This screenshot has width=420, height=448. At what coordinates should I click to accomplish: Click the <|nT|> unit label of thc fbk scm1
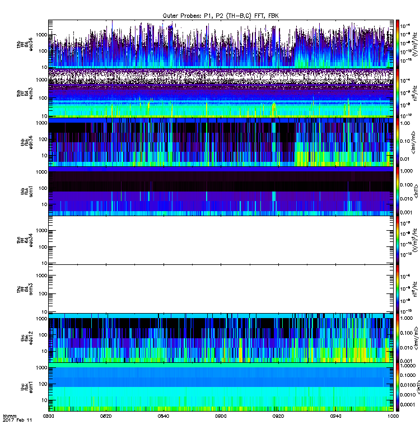(x=418, y=387)
